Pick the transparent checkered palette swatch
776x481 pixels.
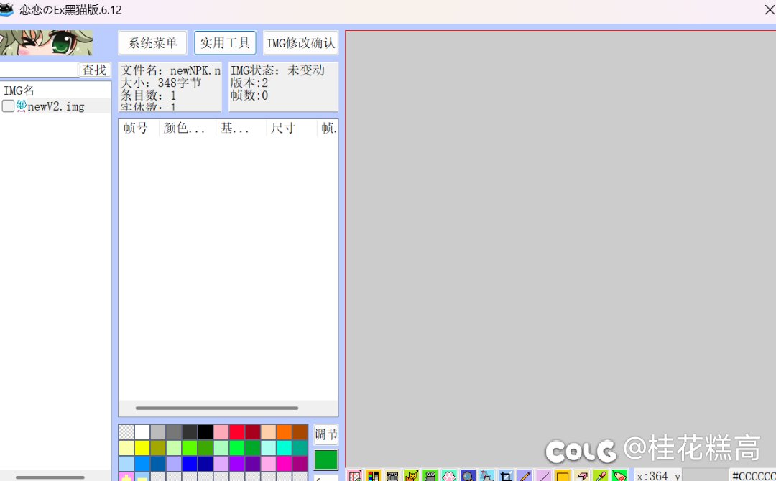(126, 432)
